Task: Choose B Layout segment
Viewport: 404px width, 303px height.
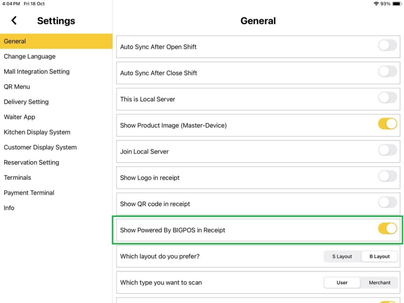Action: coord(380,256)
